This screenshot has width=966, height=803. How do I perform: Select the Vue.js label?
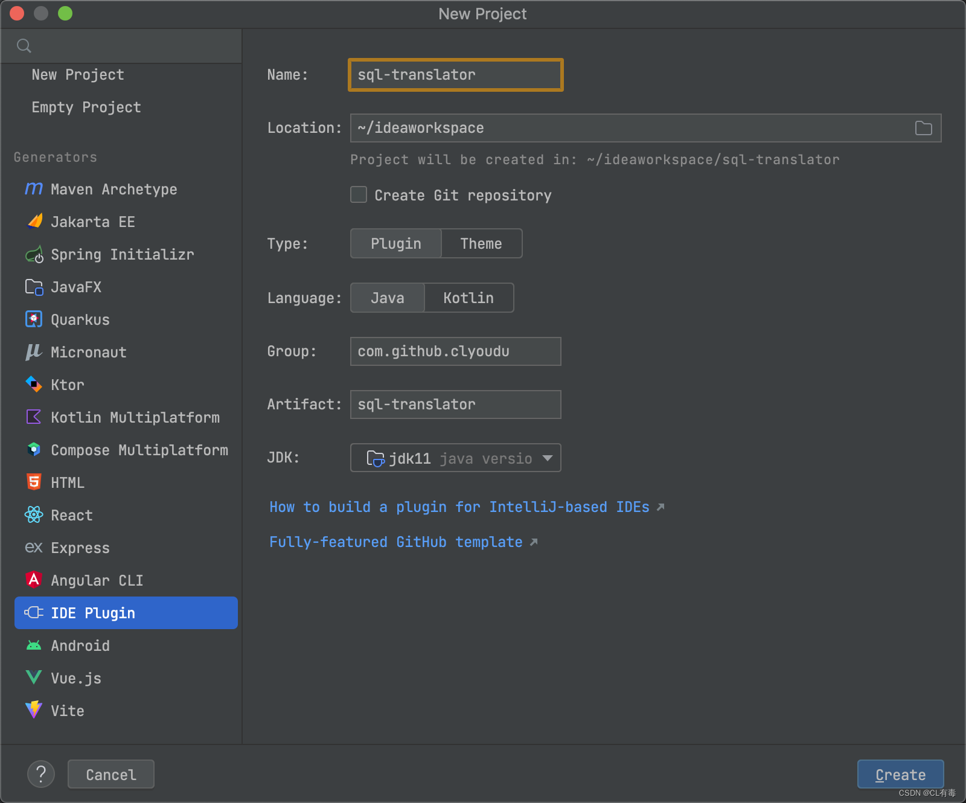coord(76,679)
